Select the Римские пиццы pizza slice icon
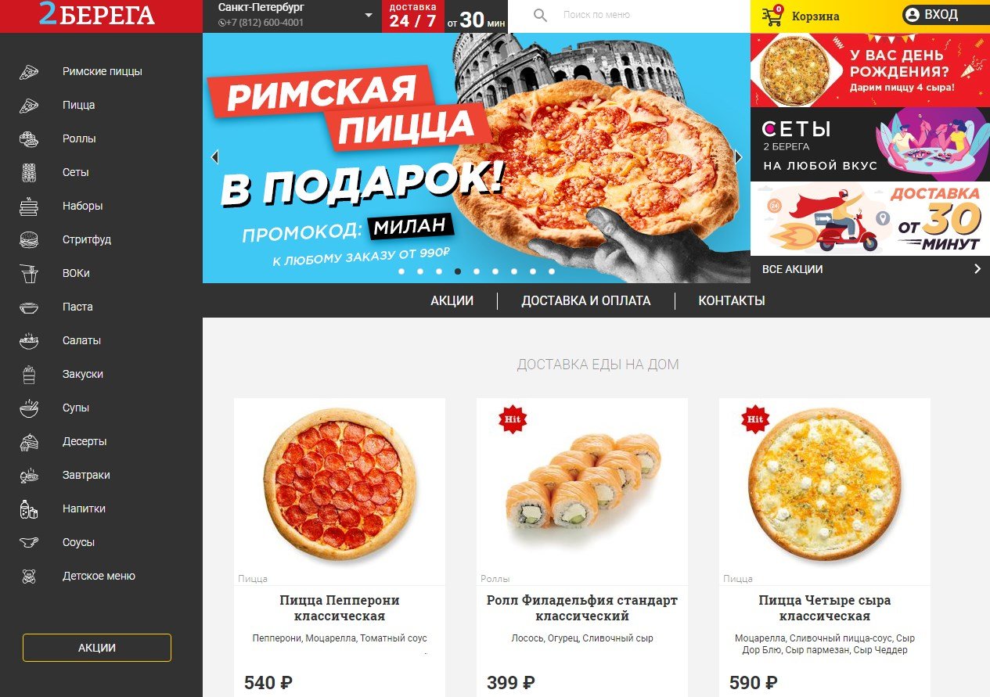This screenshot has height=697, width=990. (x=29, y=71)
